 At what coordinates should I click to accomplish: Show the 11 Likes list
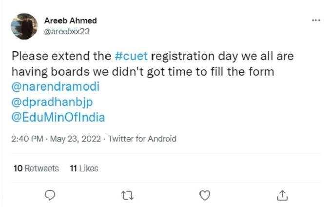84,168
